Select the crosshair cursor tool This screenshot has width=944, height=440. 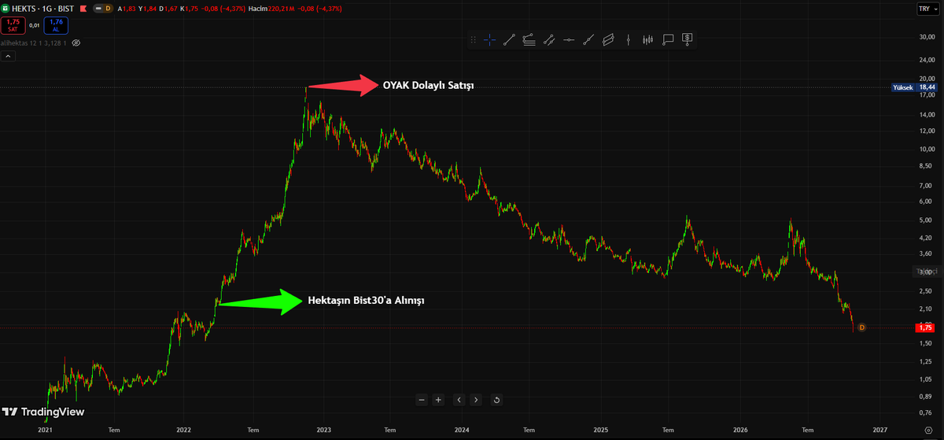(x=489, y=39)
